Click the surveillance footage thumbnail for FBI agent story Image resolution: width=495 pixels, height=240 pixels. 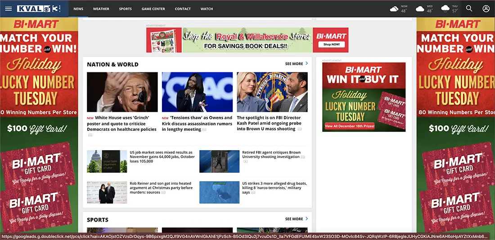tap(220, 161)
